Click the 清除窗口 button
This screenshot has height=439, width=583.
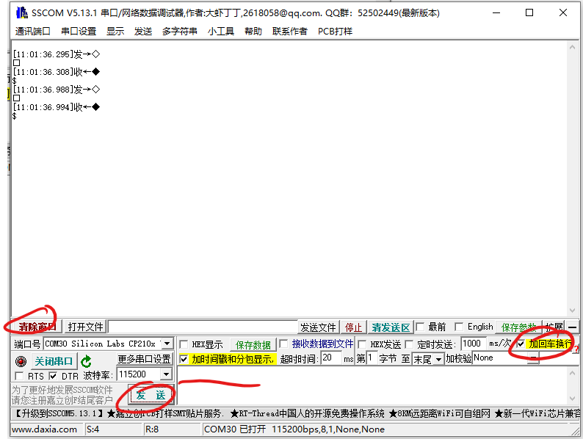point(37,327)
